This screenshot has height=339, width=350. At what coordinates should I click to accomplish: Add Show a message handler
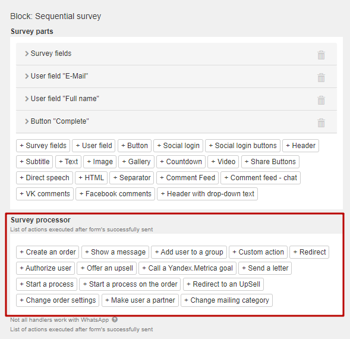point(115,252)
